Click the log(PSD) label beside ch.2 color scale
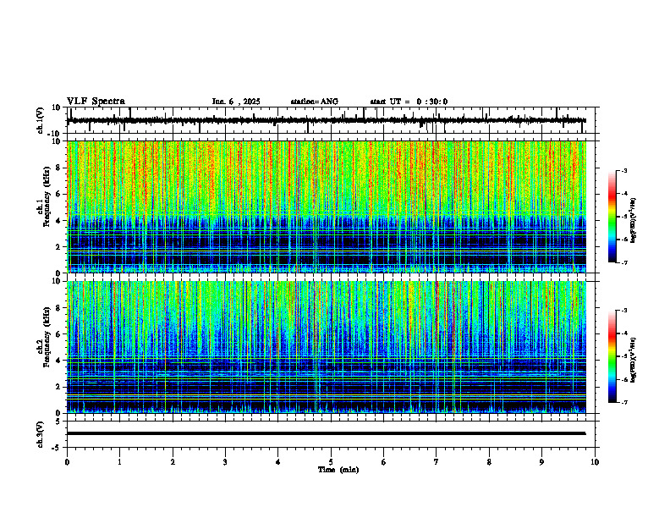The image size is (670, 518). pos(634,361)
